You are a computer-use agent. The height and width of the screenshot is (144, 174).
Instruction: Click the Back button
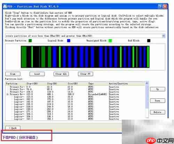13,128
